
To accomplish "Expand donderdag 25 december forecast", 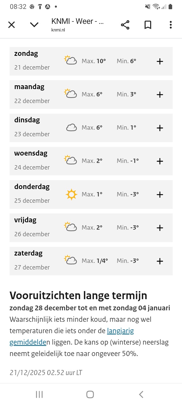I will coord(160,195).
